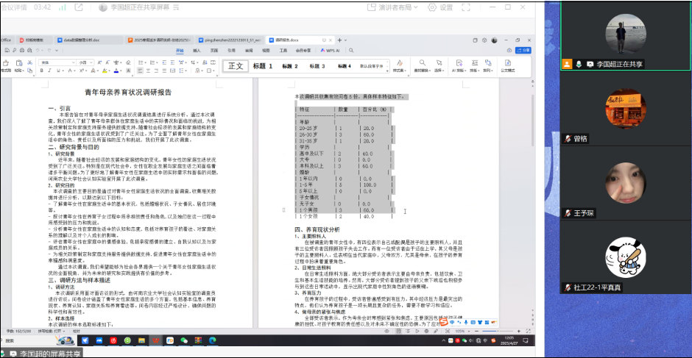The height and width of the screenshot is (358, 692).
Task: Open the font name dropdown
Action: tap(56, 62)
